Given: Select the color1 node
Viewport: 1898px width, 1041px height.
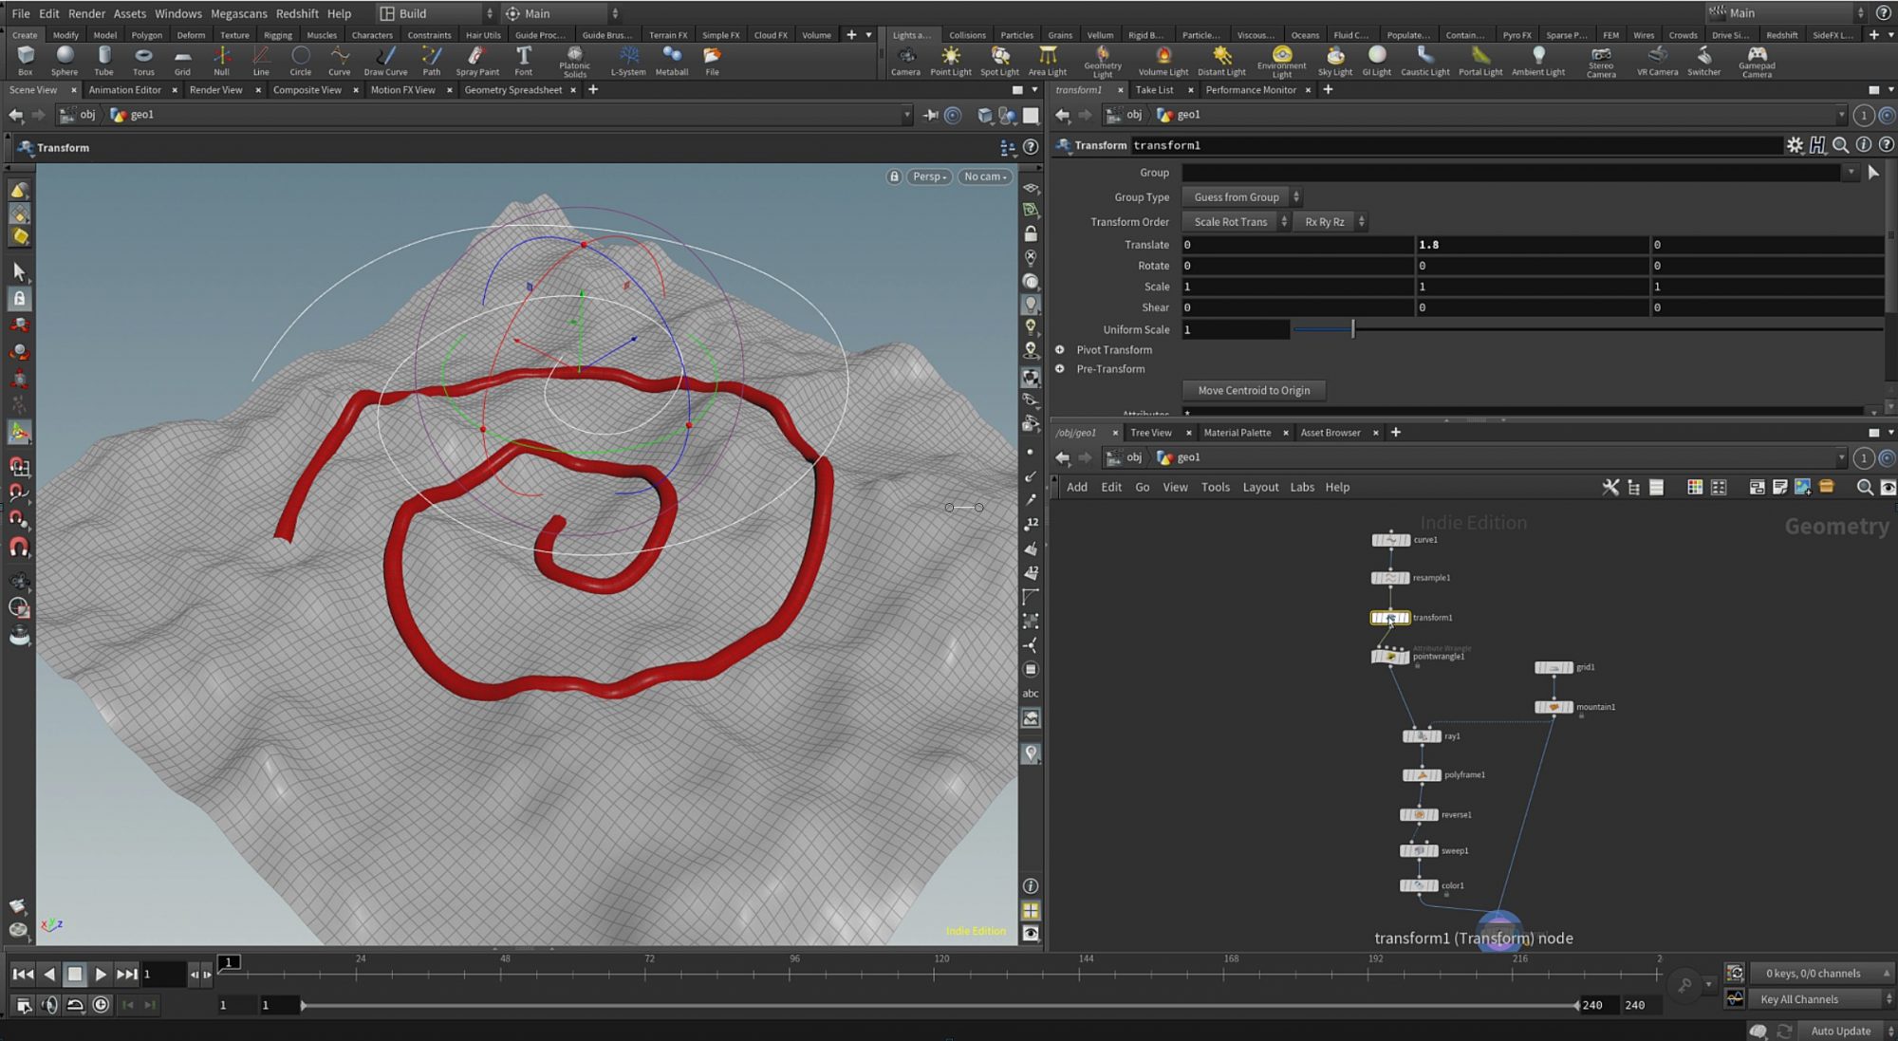Looking at the screenshot, I should [1419, 885].
